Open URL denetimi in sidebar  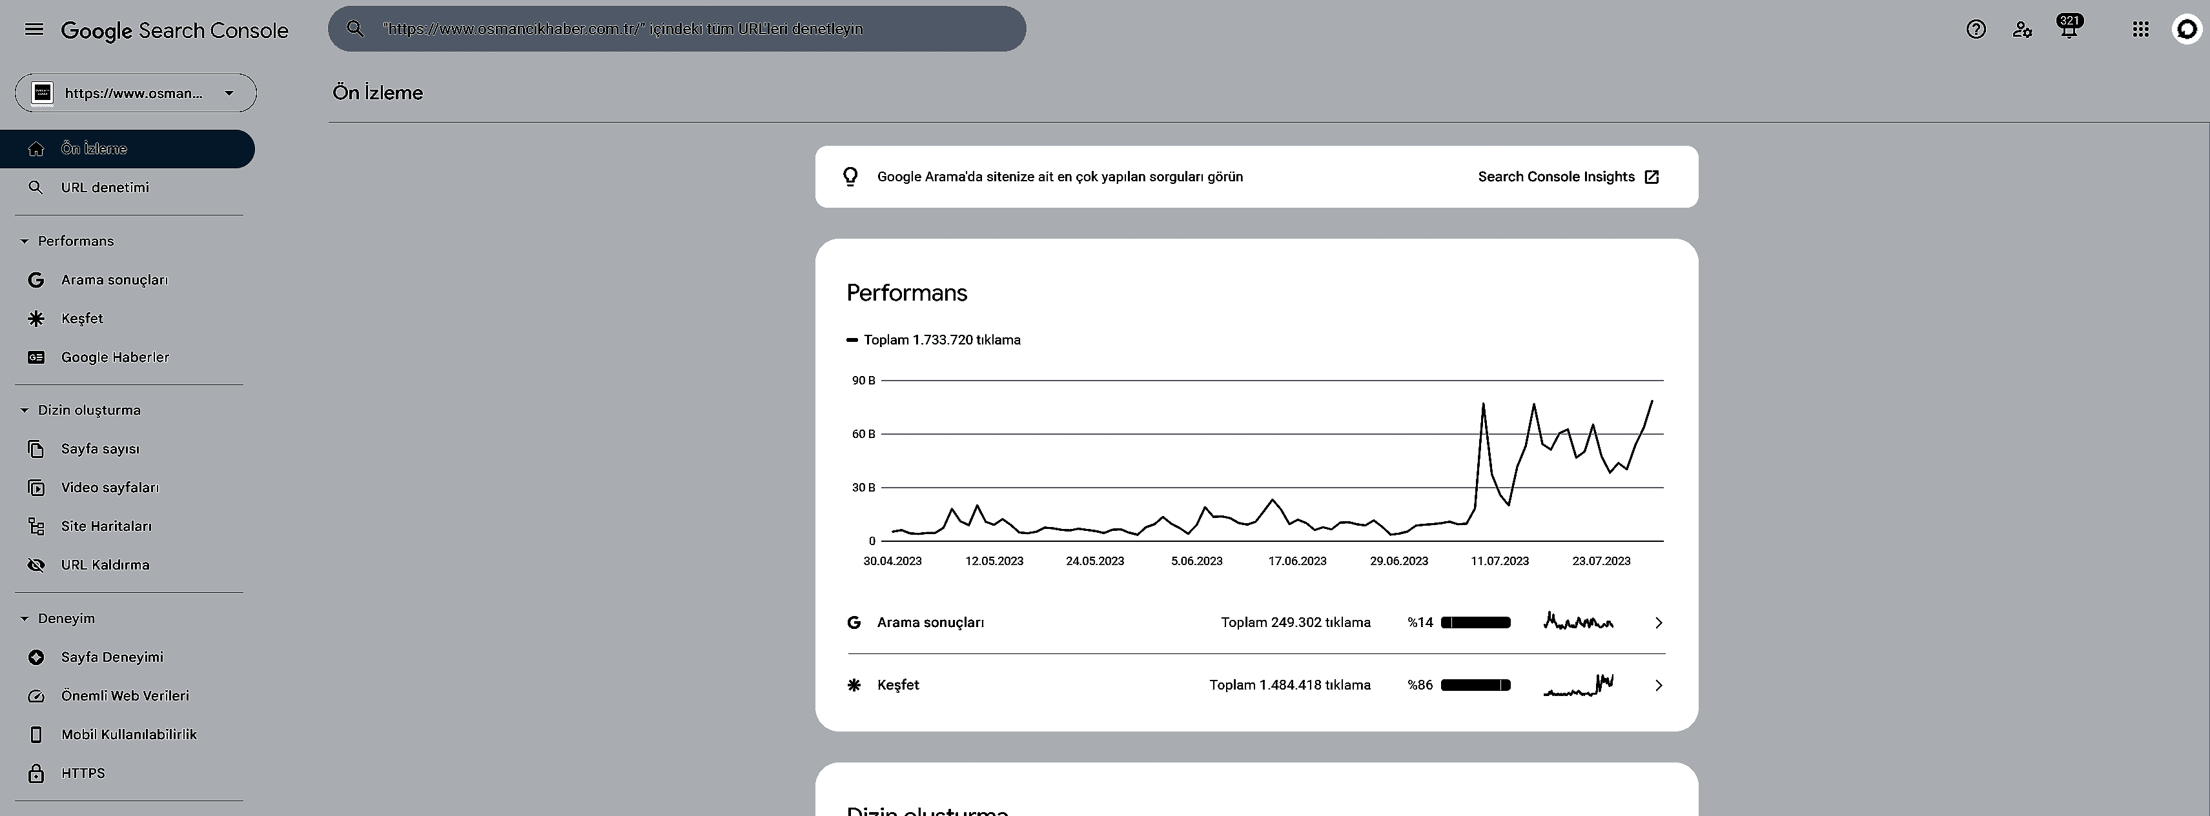pyautogui.click(x=127, y=188)
